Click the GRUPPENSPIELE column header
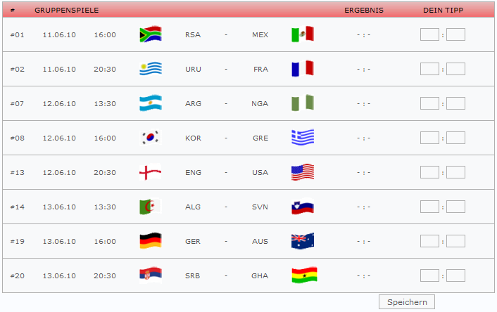This screenshot has width=497, height=312. [x=67, y=10]
